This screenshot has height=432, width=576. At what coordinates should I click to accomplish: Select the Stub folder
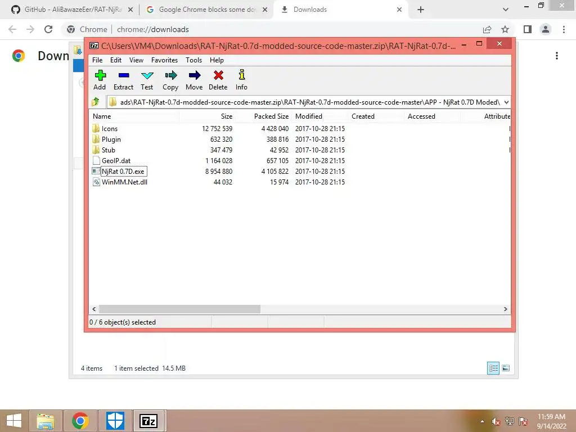[109, 150]
